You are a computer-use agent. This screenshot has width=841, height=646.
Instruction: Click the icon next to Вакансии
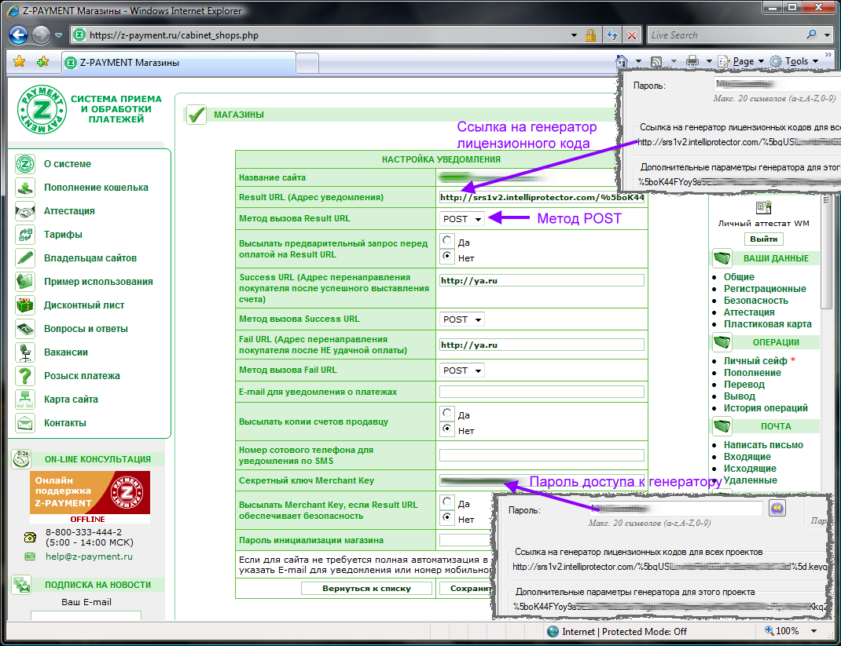(x=25, y=352)
